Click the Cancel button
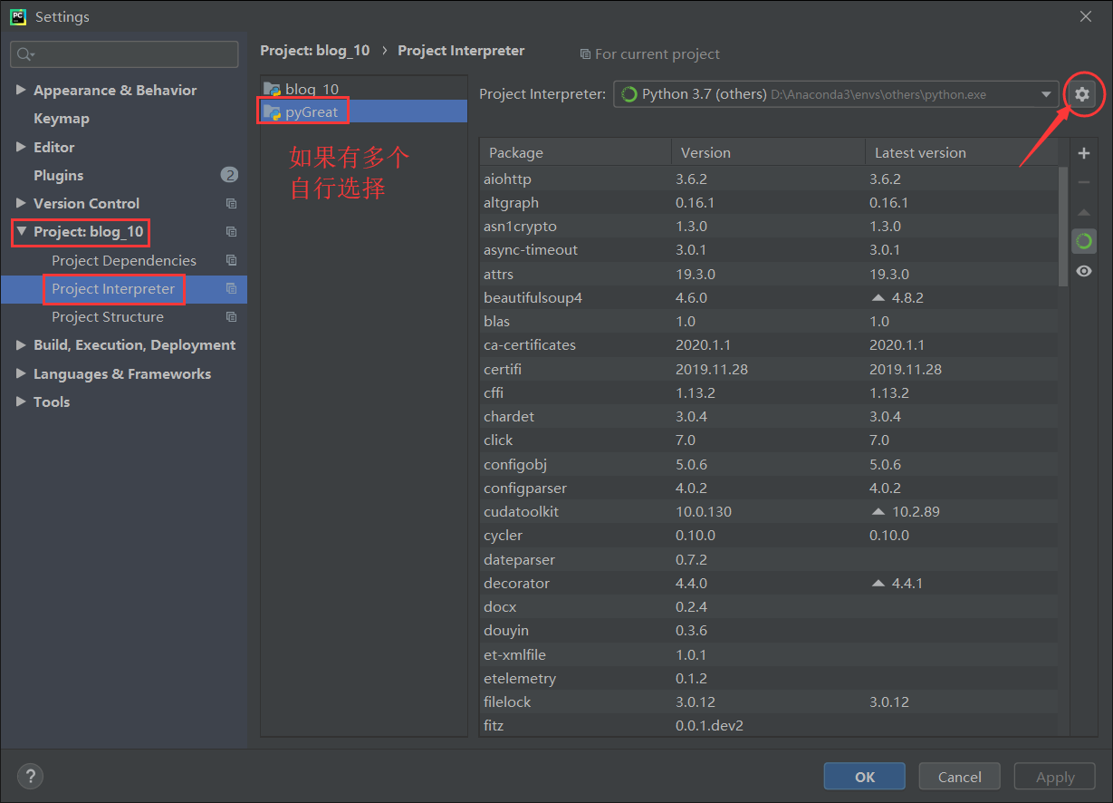This screenshot has height=803, width=1113. [959, 777]
